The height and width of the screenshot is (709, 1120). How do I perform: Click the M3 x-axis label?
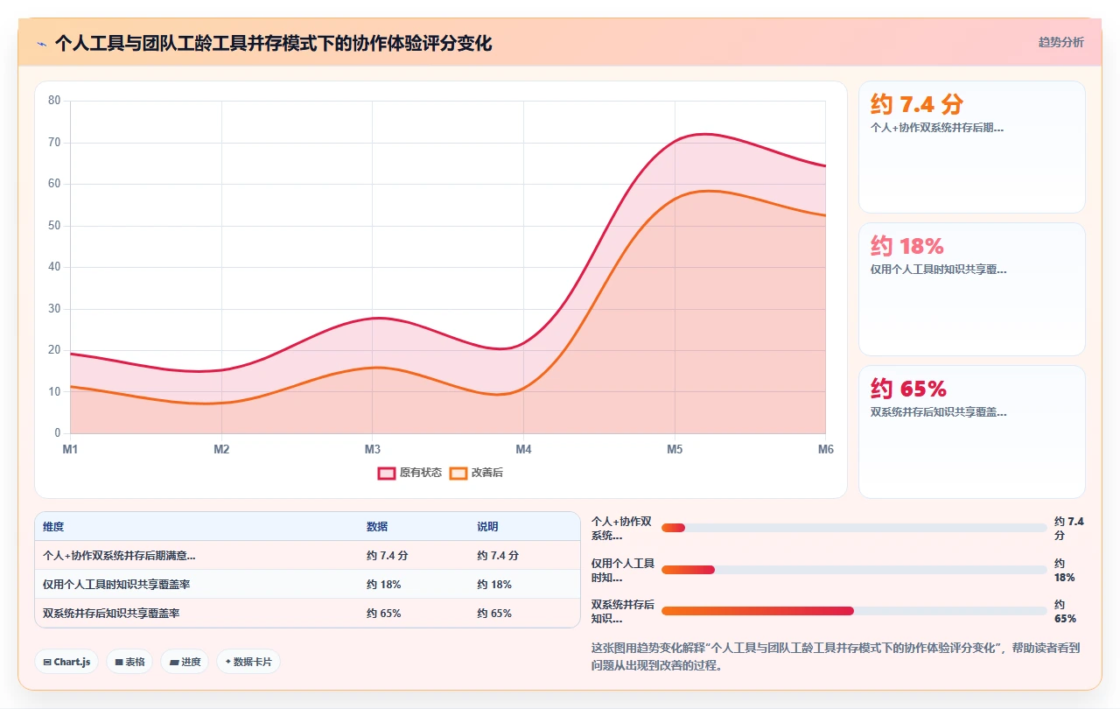click(x=373, y=449)
